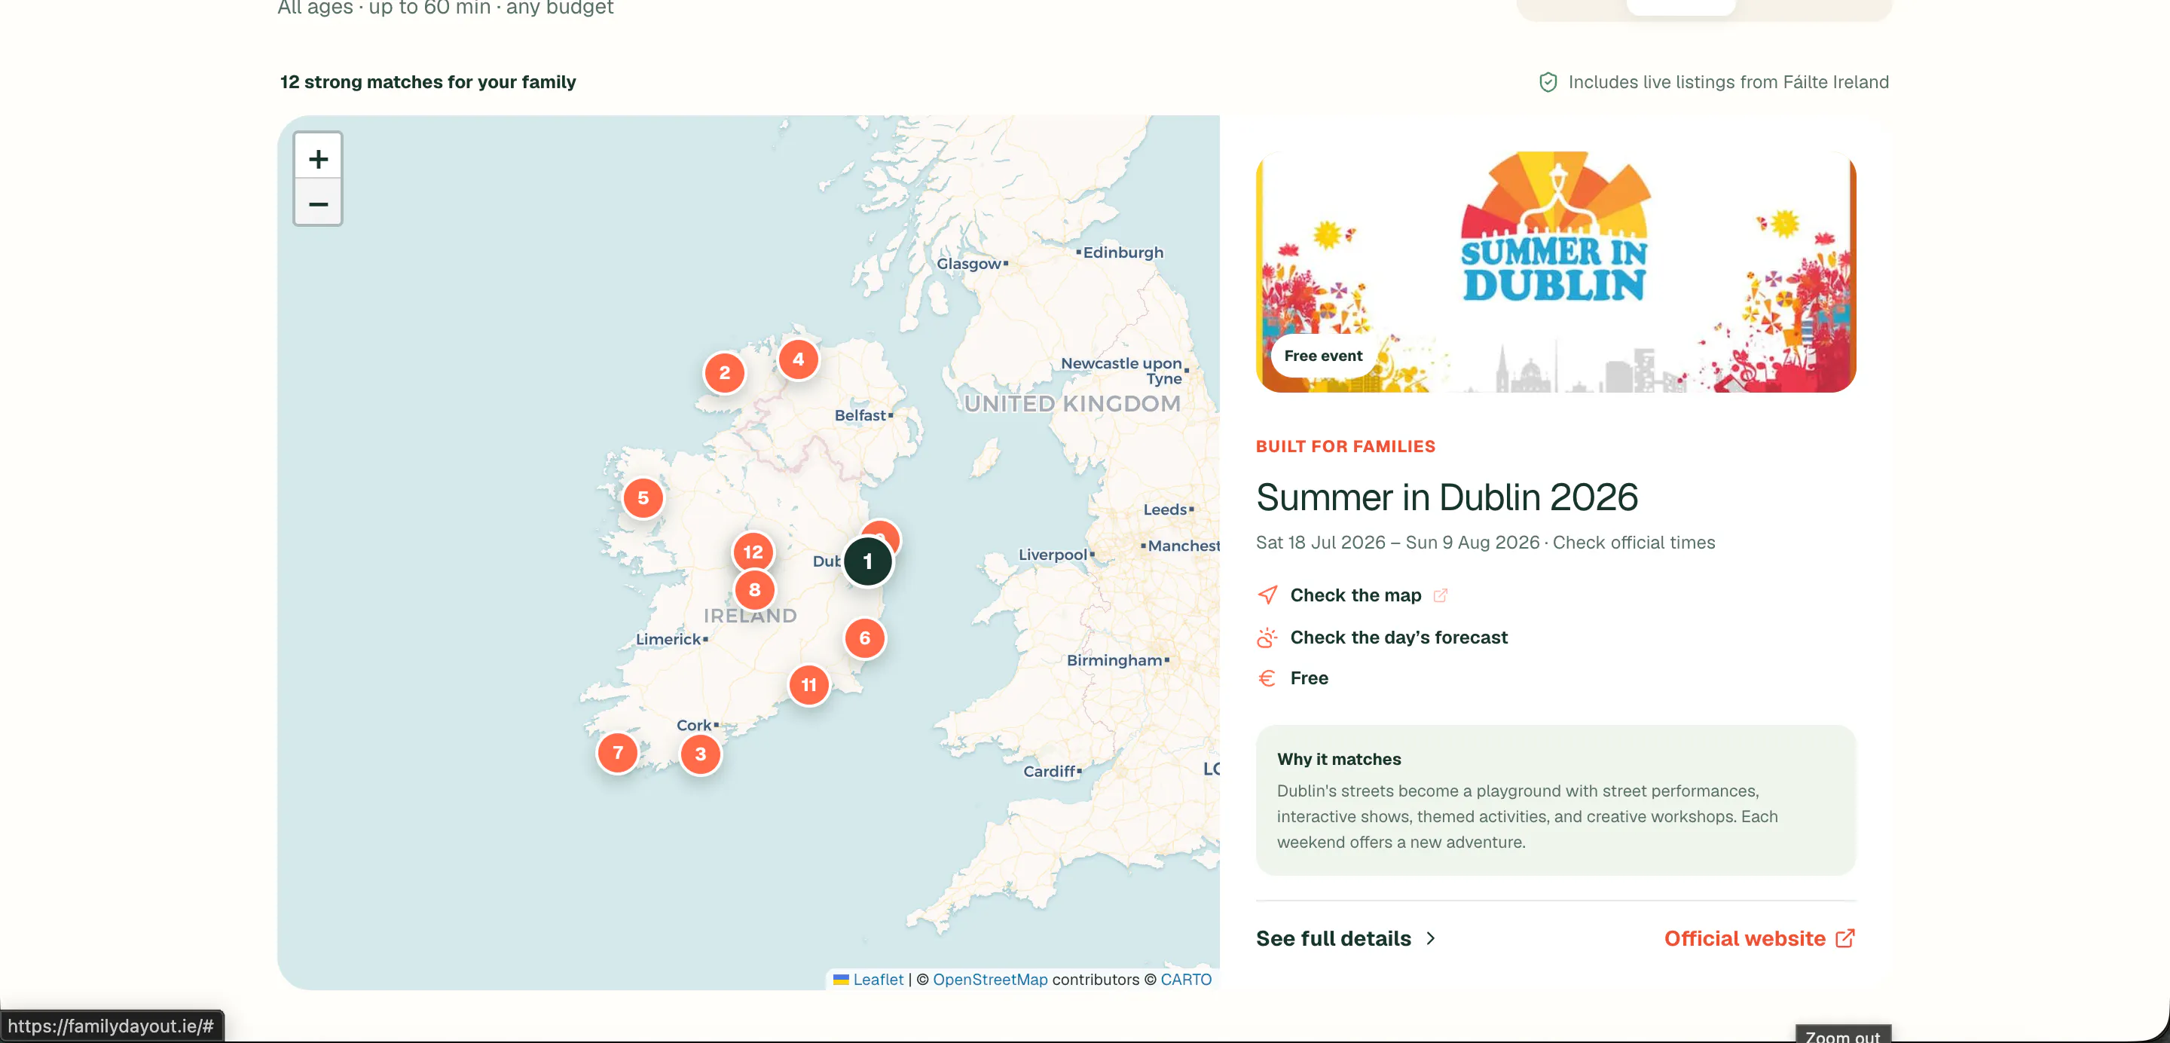Click the Belfast label on the map
This screenshot has height=1043, width=2170.
pos(860,415)
